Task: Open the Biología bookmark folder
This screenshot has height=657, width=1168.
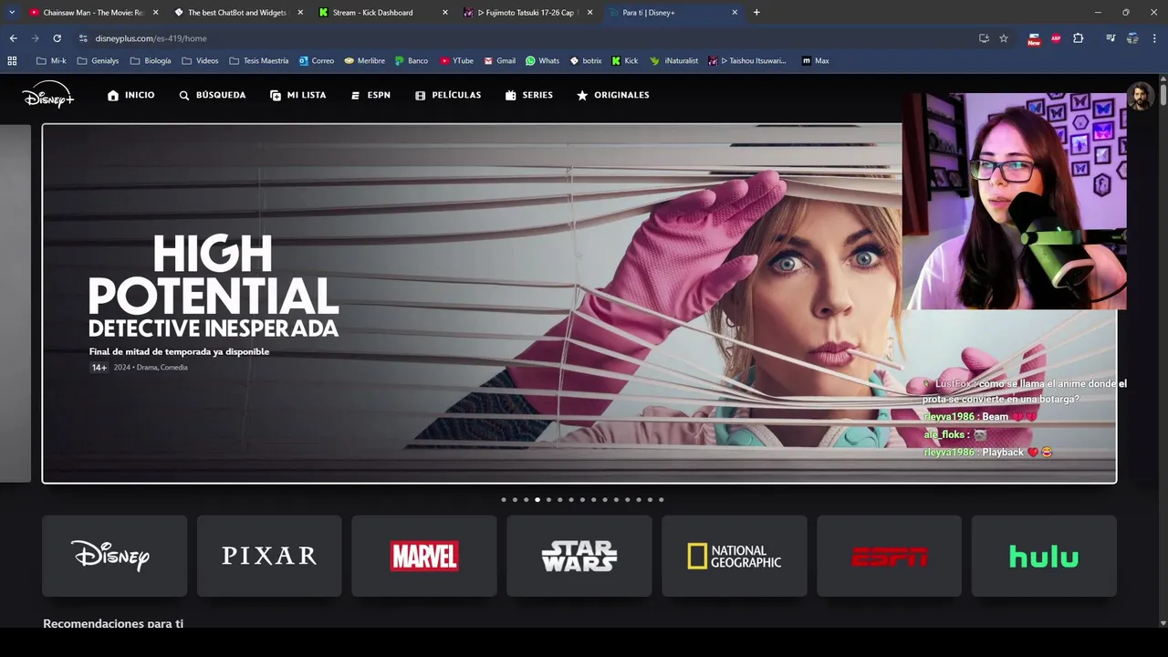Action: tap(151, 61)
